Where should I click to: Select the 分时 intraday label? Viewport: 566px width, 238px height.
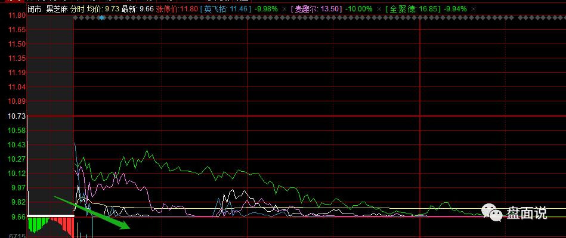click(76, 9)
